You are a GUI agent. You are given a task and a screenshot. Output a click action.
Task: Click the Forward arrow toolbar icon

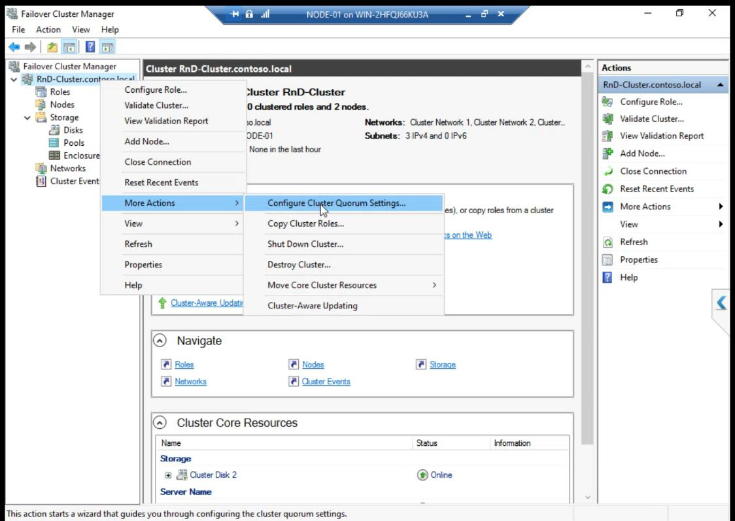coord(30,47)
